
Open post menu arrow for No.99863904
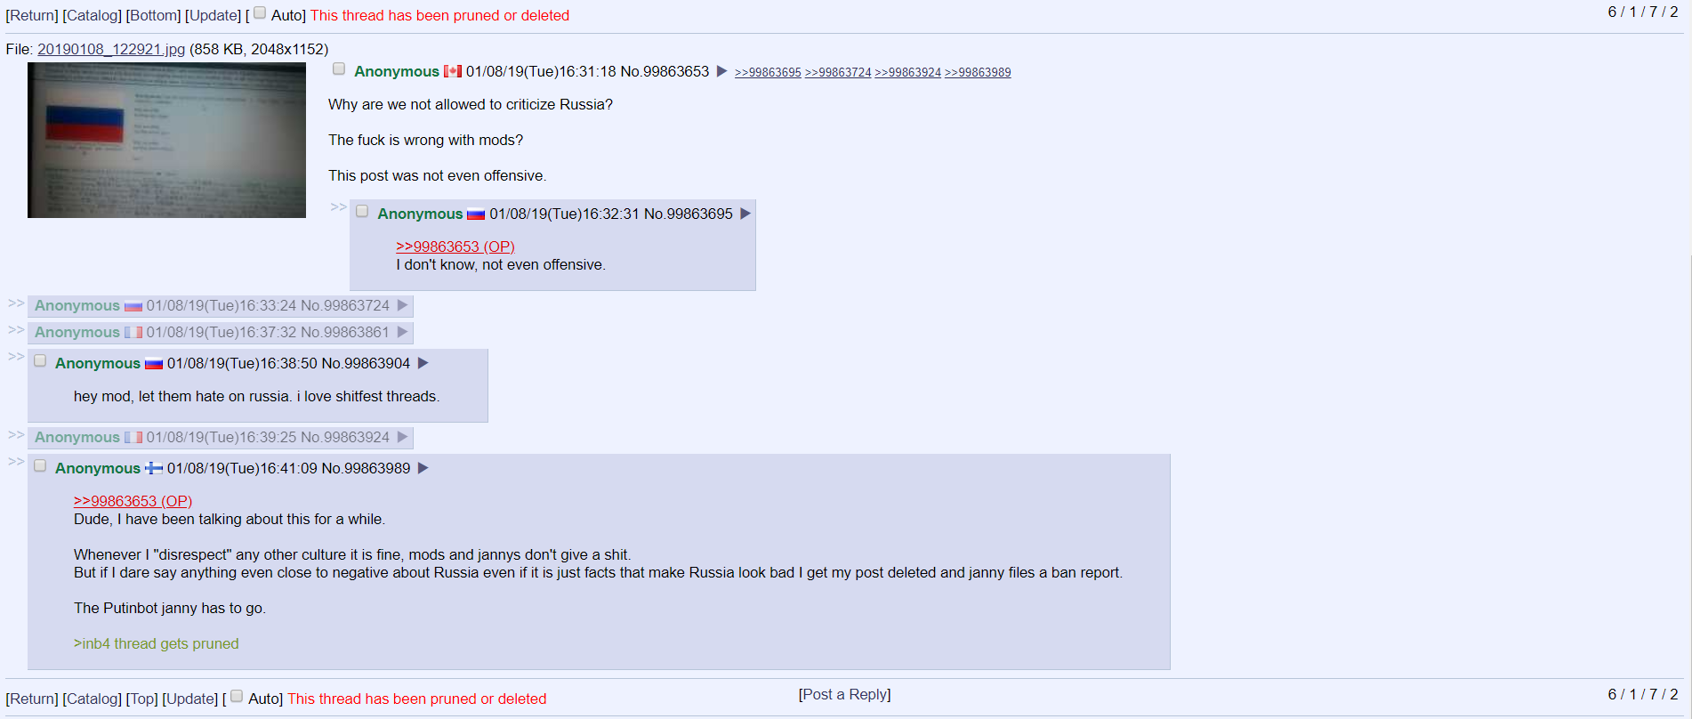pos(423,363)
